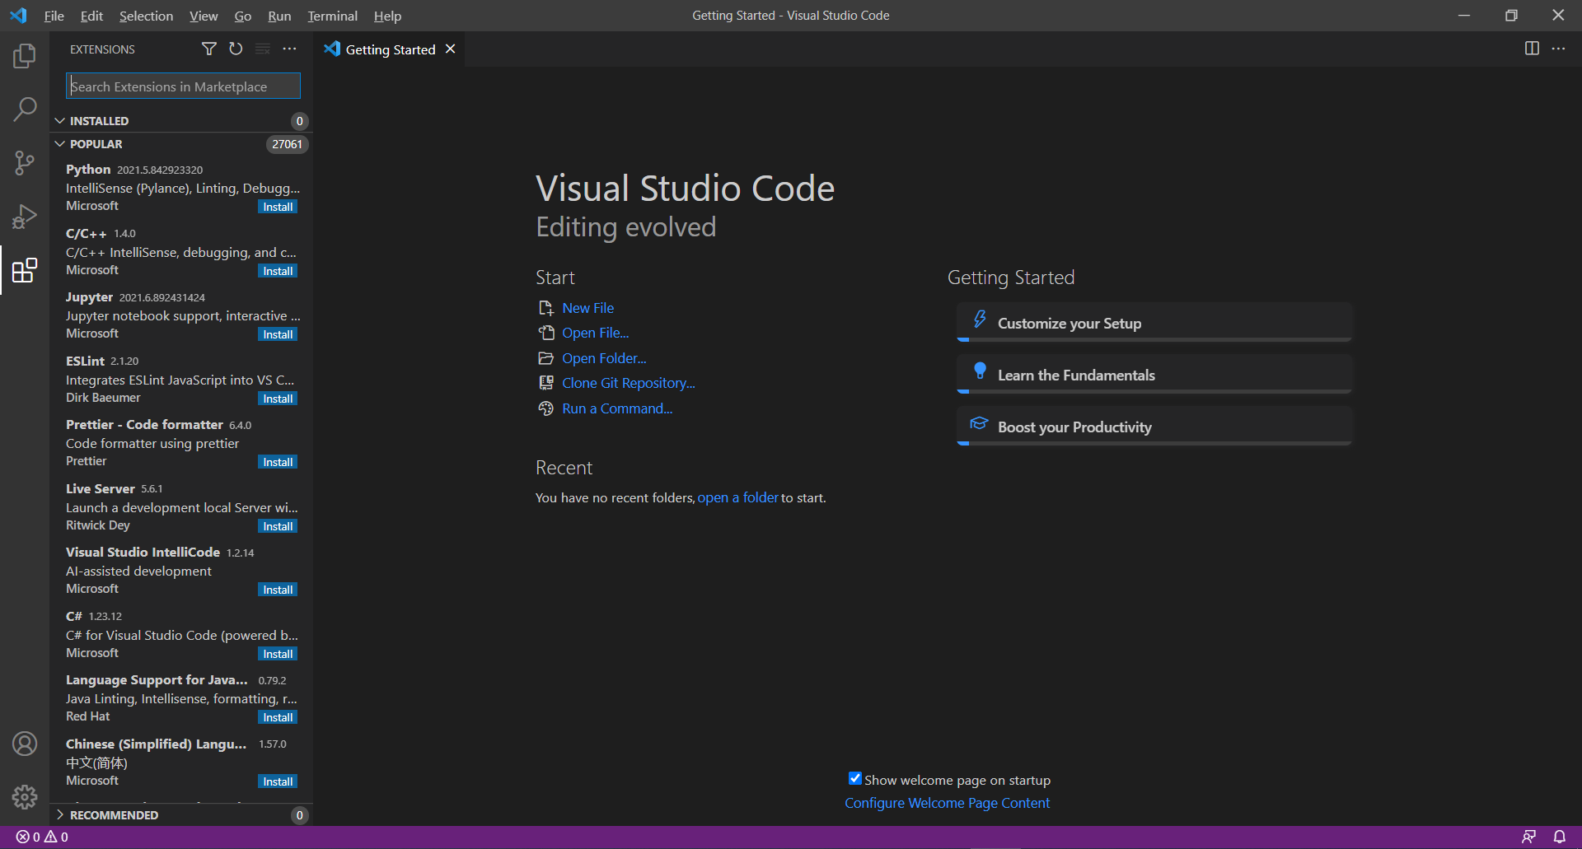Viewport: 1582px width, 849px height.
Task: Open Extensions views and more actions menu
Action: [x=289, y=49]
